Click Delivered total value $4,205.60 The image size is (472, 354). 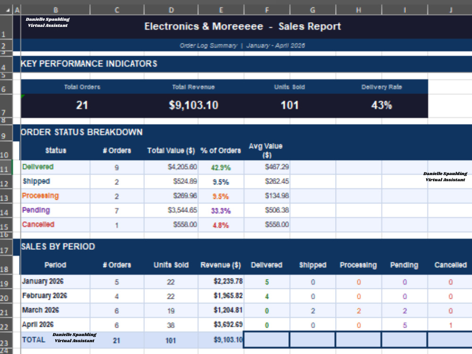pos(182,167)
